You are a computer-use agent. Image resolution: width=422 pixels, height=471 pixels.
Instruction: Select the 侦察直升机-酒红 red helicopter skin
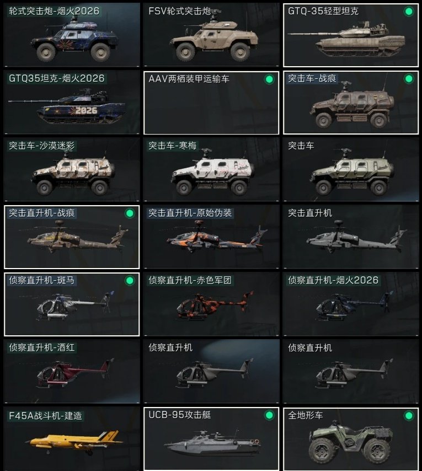click(x=72, y=372)
